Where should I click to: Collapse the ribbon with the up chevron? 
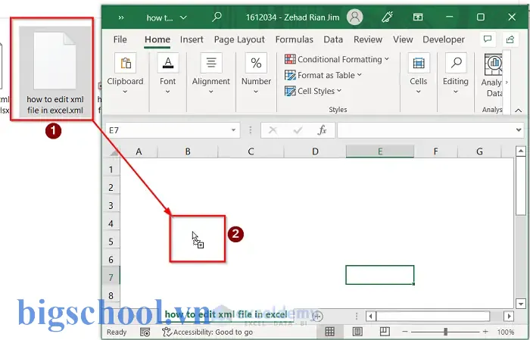[x=518, y=111]
